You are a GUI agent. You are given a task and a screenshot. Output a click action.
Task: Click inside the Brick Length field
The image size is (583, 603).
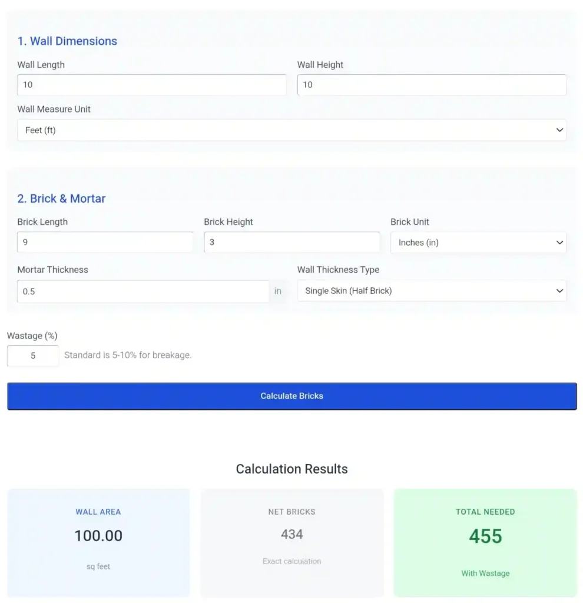105,242
